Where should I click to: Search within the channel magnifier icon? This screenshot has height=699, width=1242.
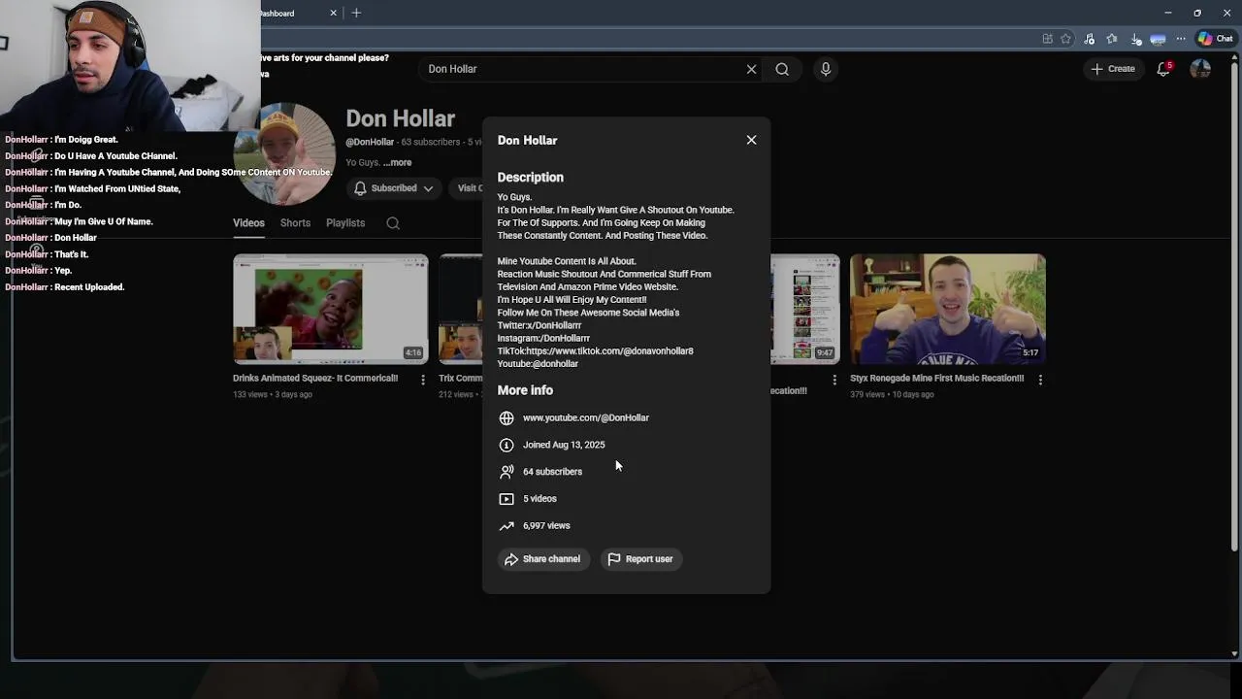pyautogui.click(x=393, y=223)
